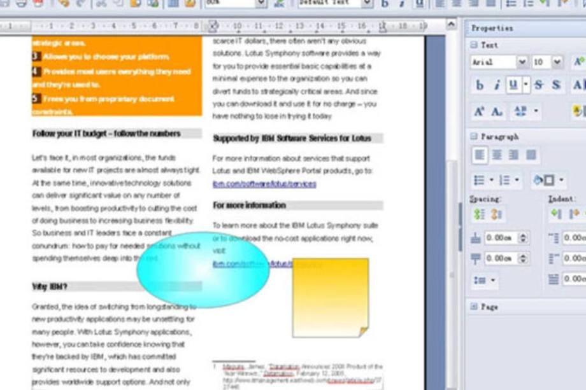The height and width of the screenshot is (390, 586).
Task: Click the link partly hidden under the cyan ellipse
Action: [267, 264]
